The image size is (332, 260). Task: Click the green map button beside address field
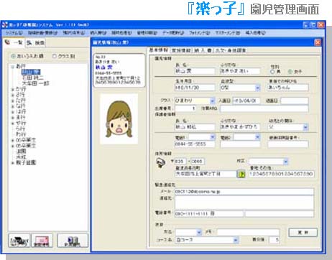click(241, 174)
